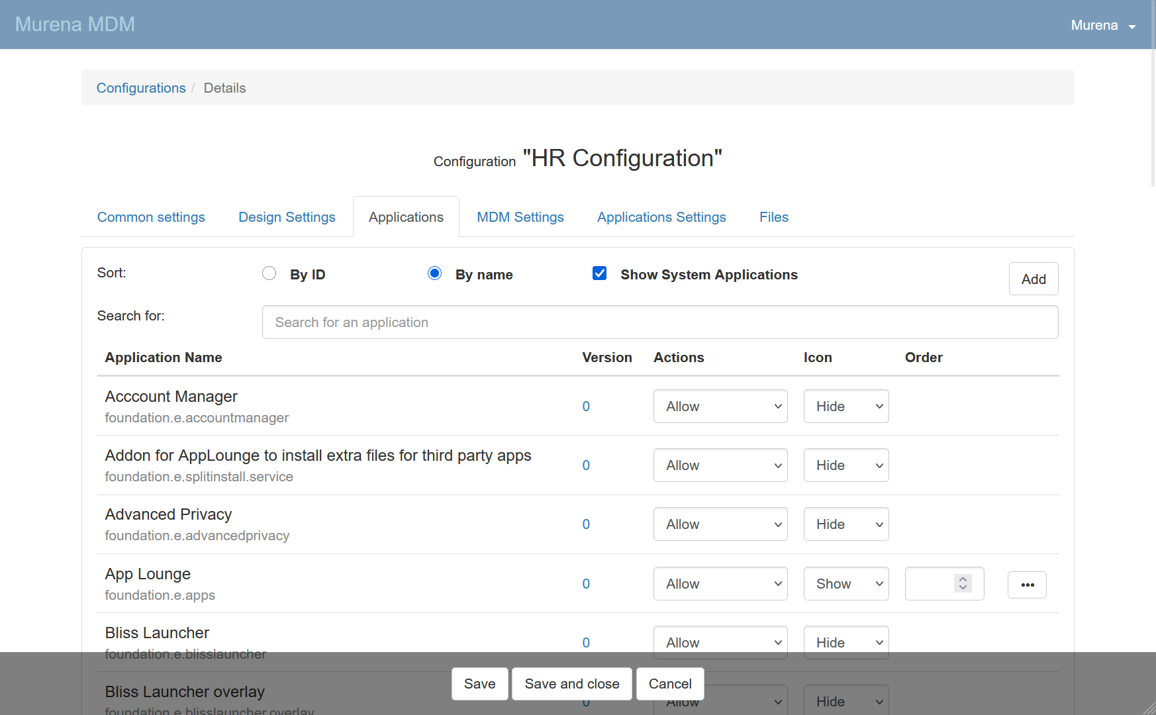Open App Lounge three-dots options button

[x=1026, y=585]
